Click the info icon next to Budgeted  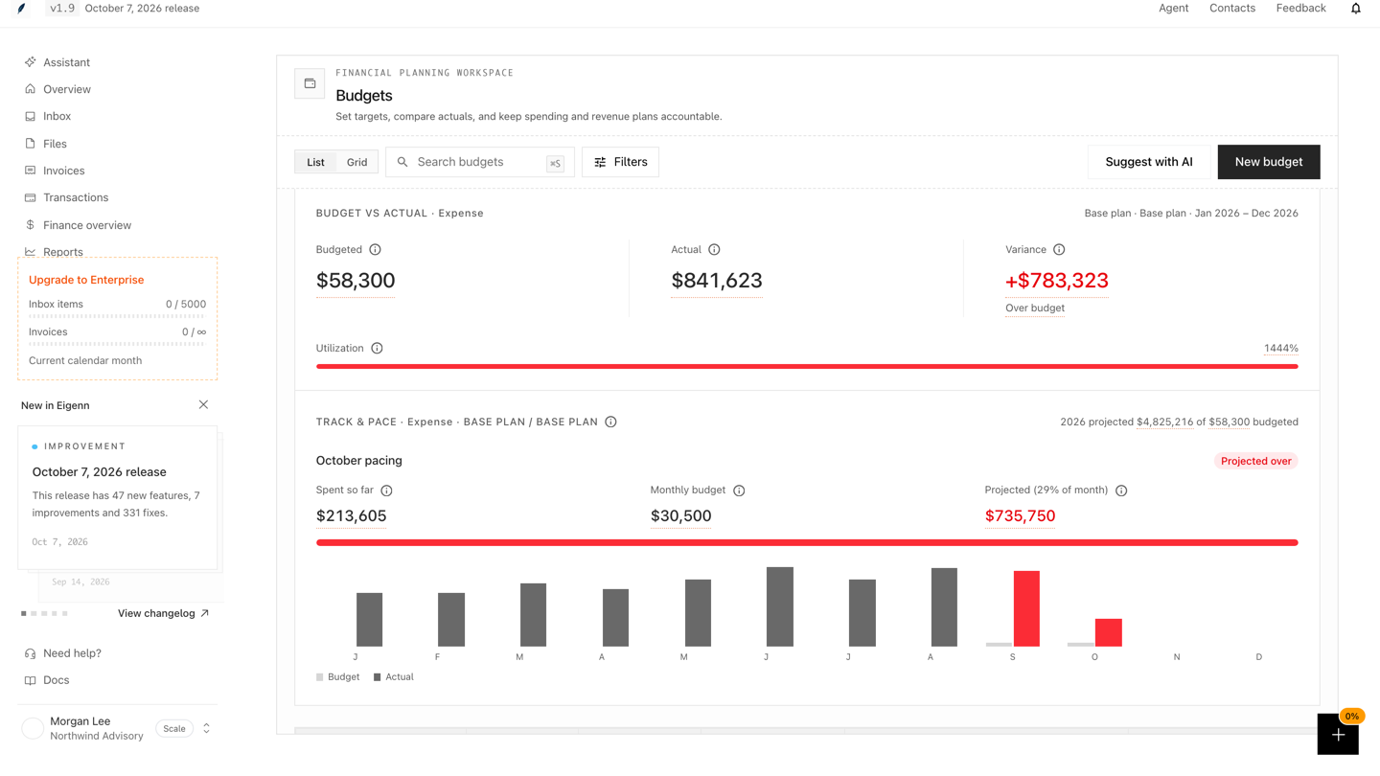point(376,249)
